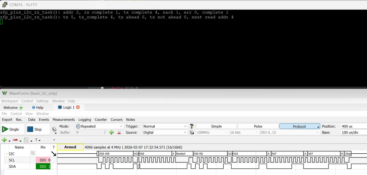367x175 pixels.
Task: Choose the Pulse trigger button
Action: click(258, 126)
